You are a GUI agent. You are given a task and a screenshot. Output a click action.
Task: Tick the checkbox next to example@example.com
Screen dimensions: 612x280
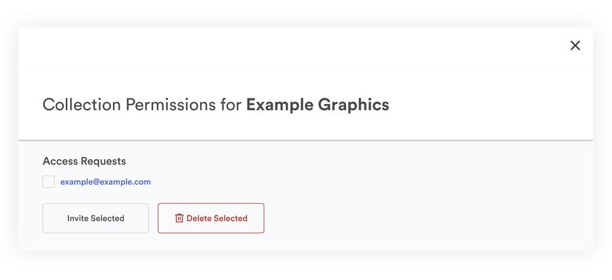coord(48,182)
